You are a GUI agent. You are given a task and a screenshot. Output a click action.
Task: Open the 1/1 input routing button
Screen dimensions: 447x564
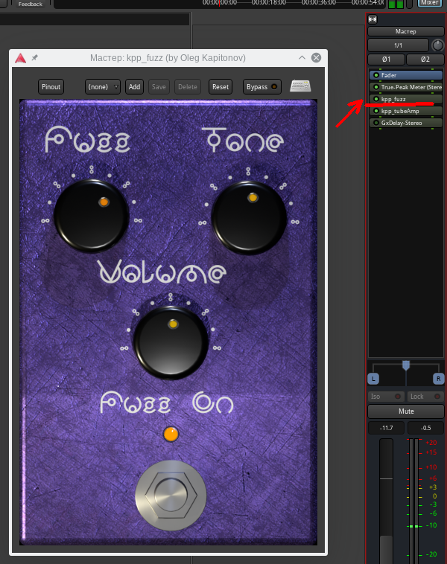[398, 45]
